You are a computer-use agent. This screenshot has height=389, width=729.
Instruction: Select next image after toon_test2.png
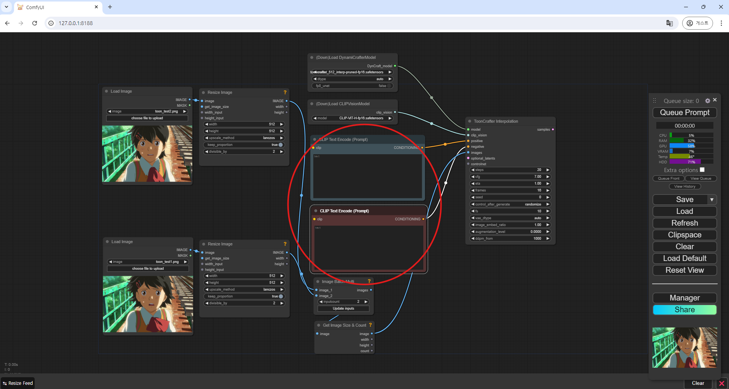(185, 111)
